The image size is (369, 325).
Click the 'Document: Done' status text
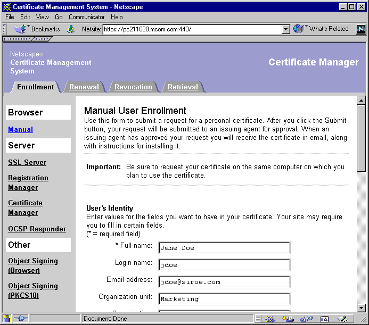105,319
